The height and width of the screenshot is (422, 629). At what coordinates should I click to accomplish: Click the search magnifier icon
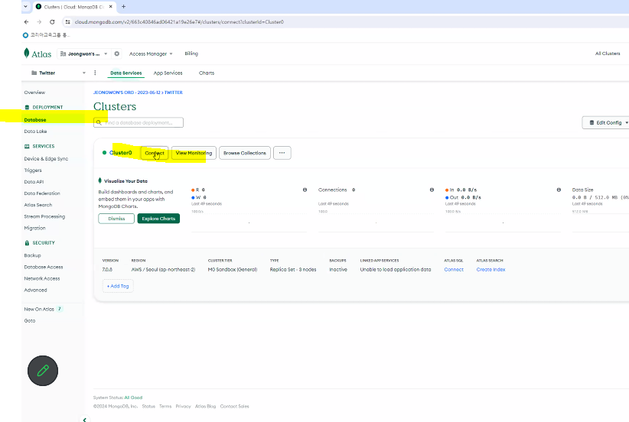(x=99, y=122)
